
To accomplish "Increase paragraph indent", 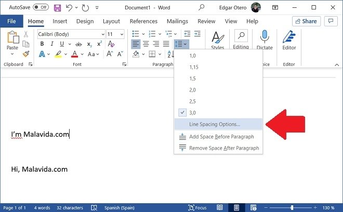I will point(197,34).
